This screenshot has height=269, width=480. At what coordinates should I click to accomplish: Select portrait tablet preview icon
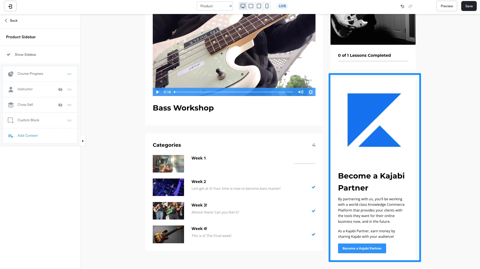[259, 6]
